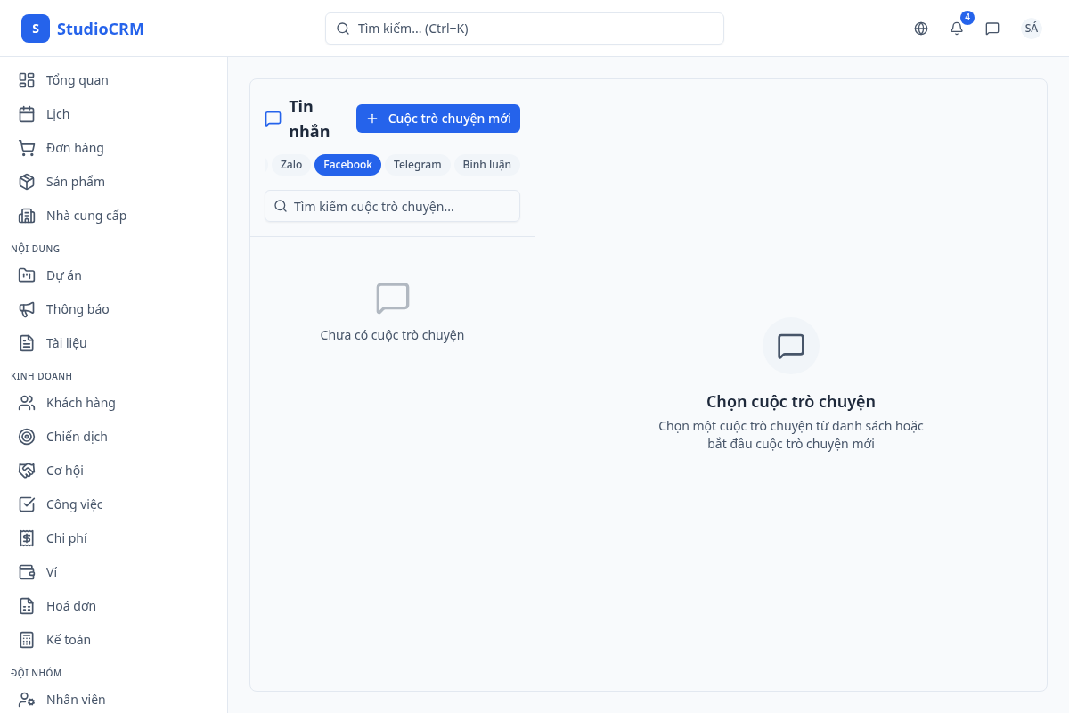
Task: Open notifications bell with badge
Action: tap(957, 29)
